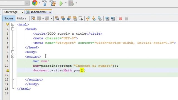Toggle Highlight Search icon
This screenshot has height=100, width=178.
click(x=75, y=19)
